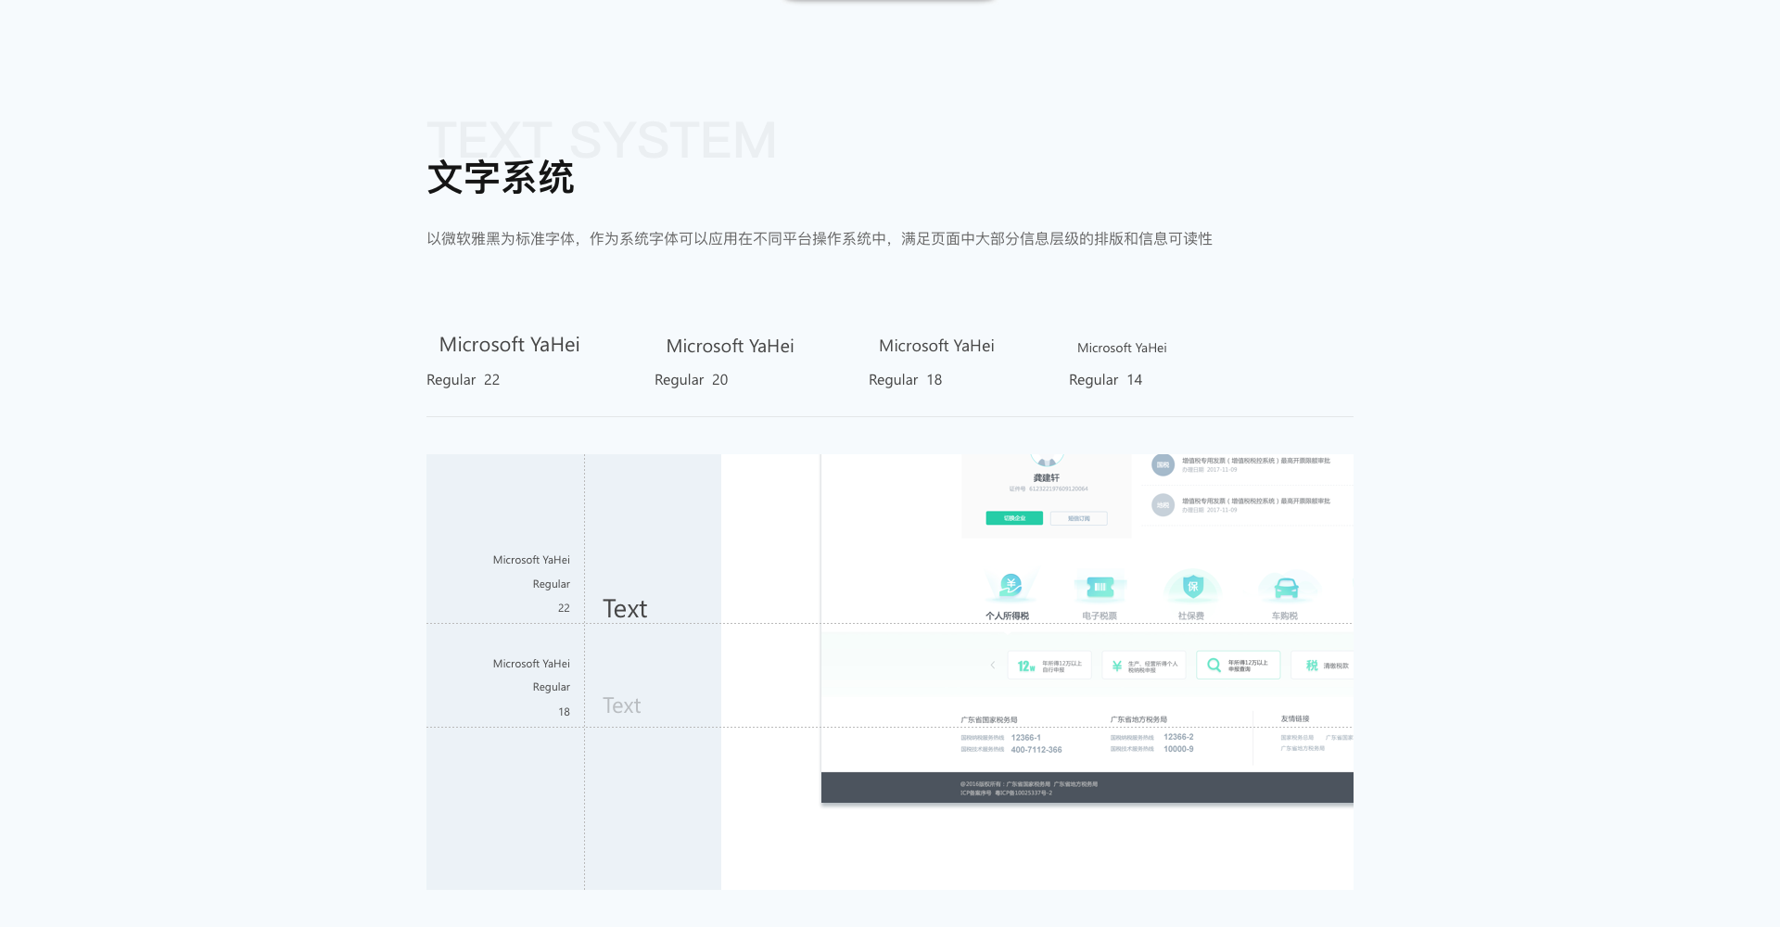Click the user avatar above 龚建轩
The height and width of the screenshot is (927, 1780).
(x=1047, y=460)
